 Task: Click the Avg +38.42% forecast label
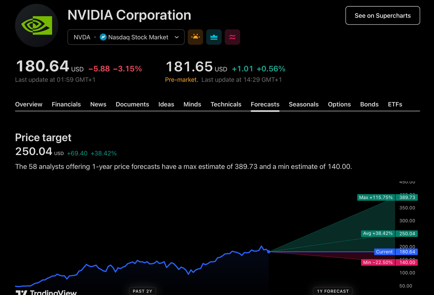click(378, 233)
